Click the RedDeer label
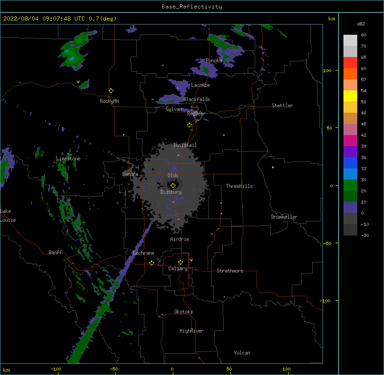 196,114
